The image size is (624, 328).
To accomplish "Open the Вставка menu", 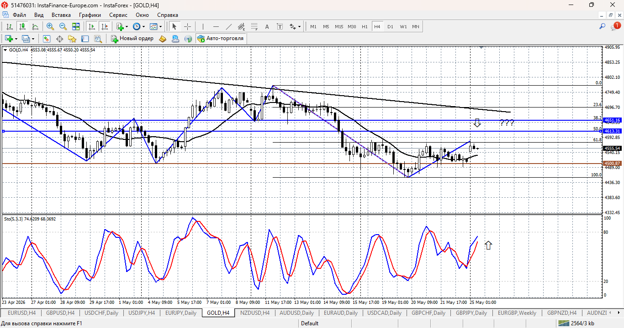I will point(61,15).
